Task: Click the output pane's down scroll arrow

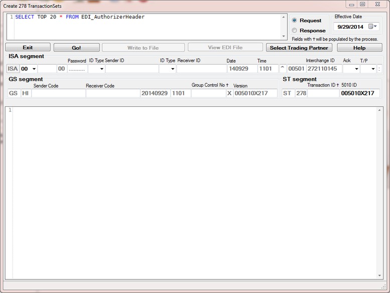Action: coord(379,275)
